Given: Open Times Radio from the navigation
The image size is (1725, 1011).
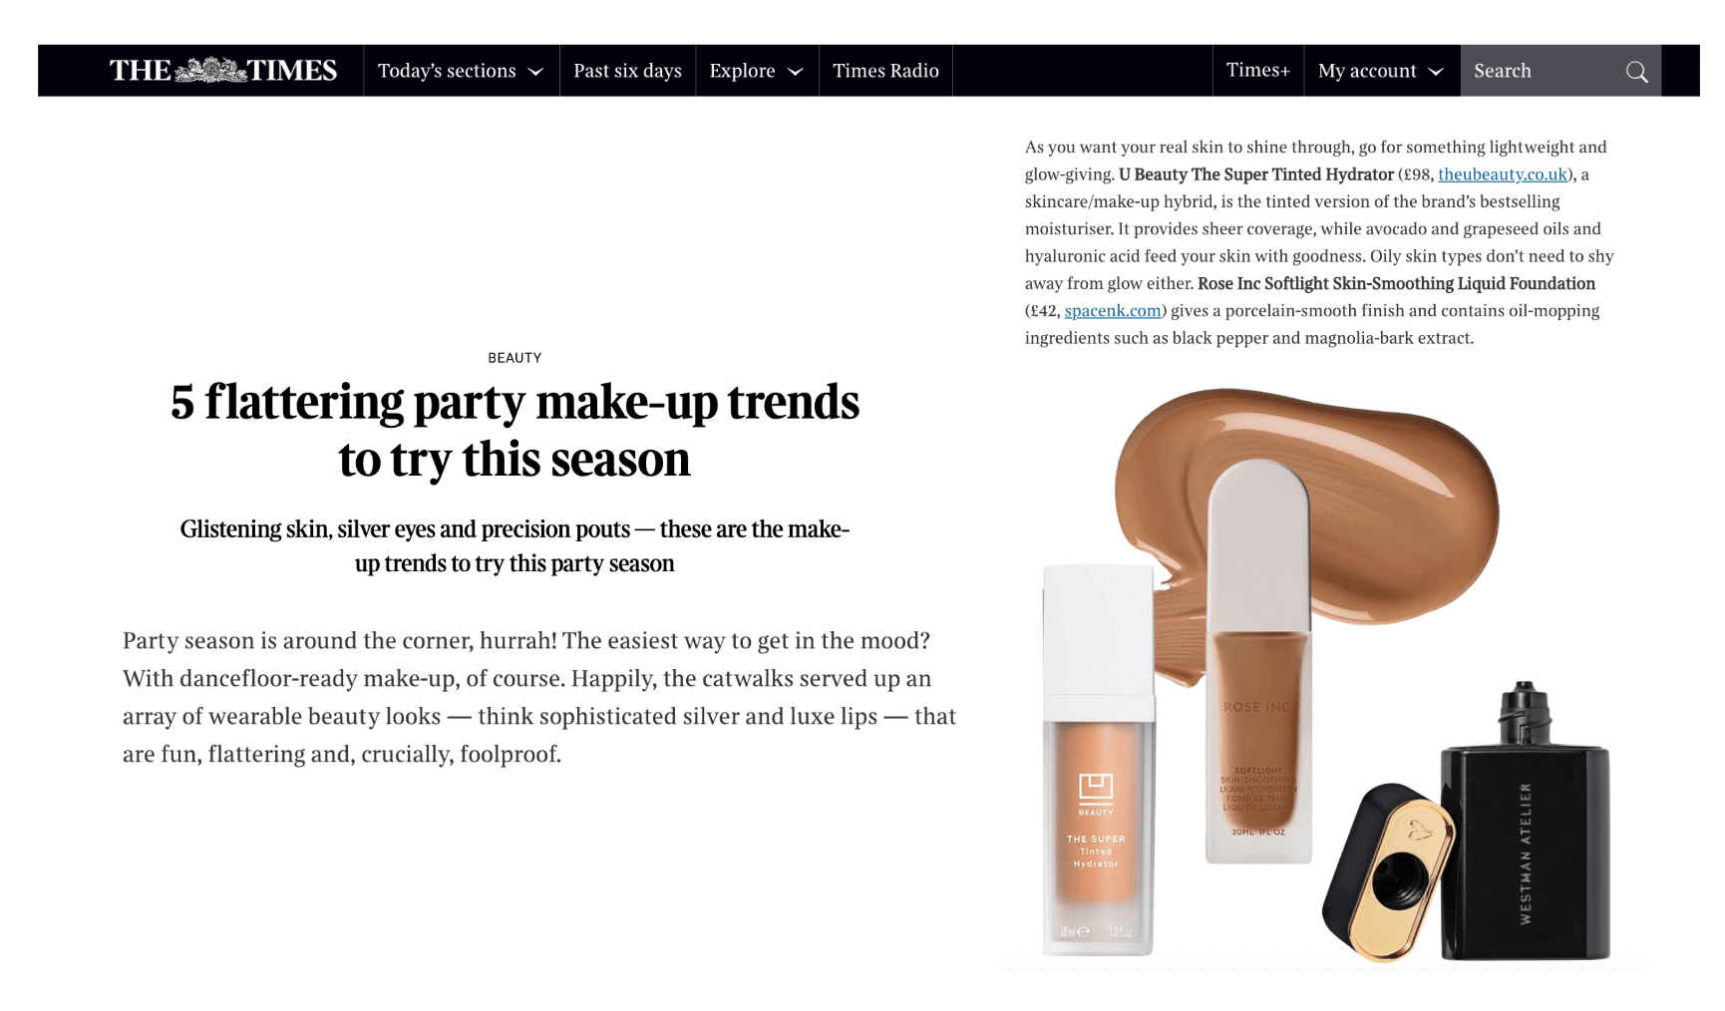Looking at the screenshot, I should [885, 71].
